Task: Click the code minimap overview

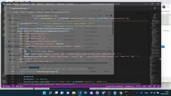Action: pyautogui.click(x=155, y=49)
